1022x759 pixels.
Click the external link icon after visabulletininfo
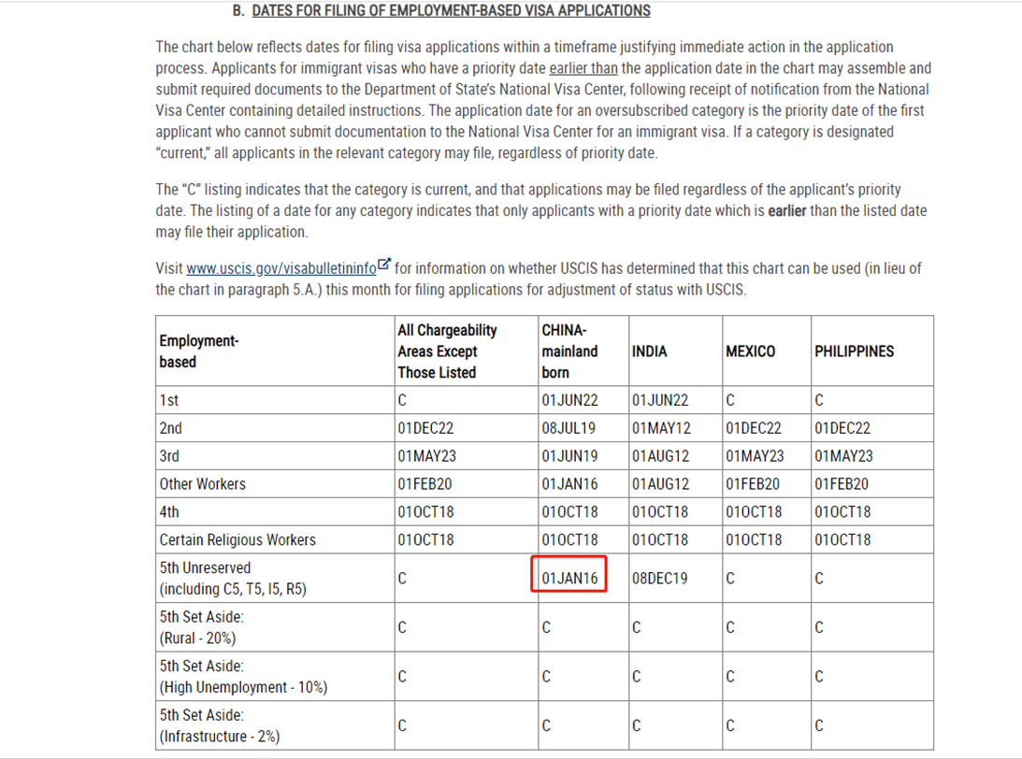click(x=384, y=266)
